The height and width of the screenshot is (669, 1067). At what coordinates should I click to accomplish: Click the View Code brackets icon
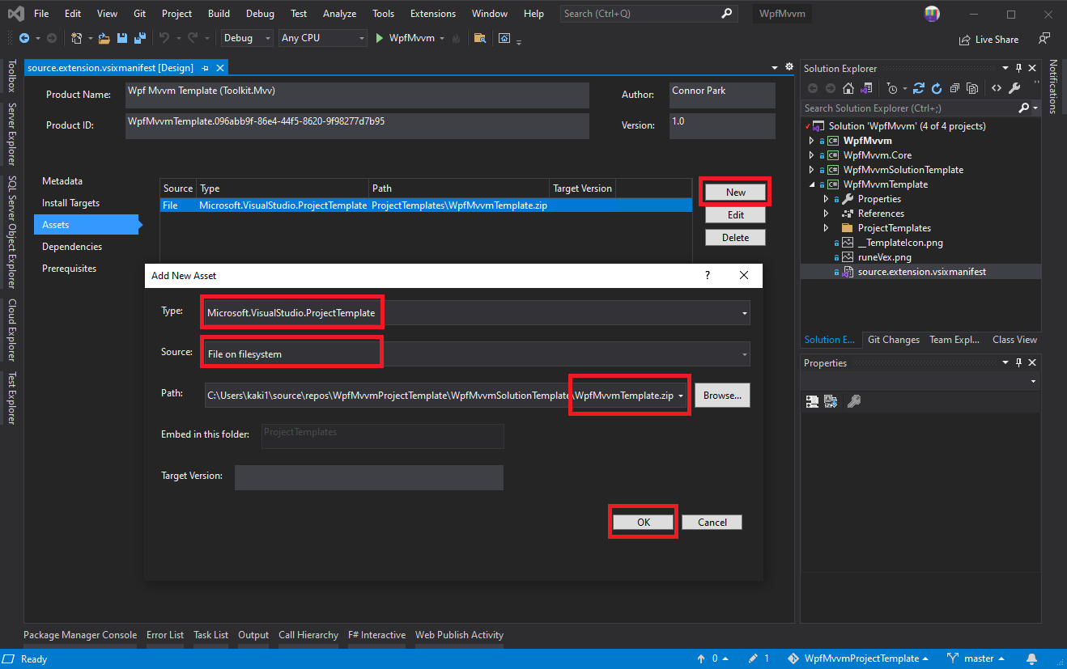pyautogui.click(x=996, y=88)
